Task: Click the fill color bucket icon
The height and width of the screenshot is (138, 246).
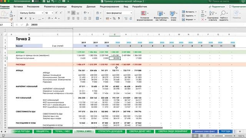Action: pyautogui.click(x=49, y=18)
